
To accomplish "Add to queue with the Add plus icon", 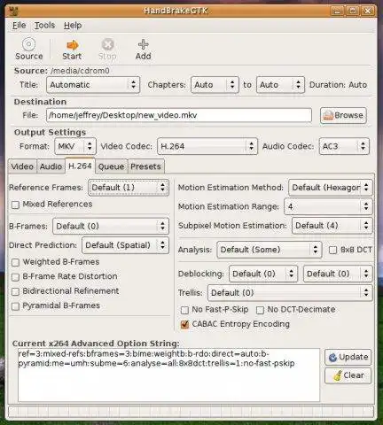I will [143, 45].
